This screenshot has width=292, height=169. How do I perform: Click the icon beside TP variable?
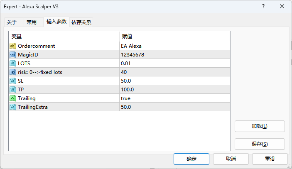(x=13, y=90)
